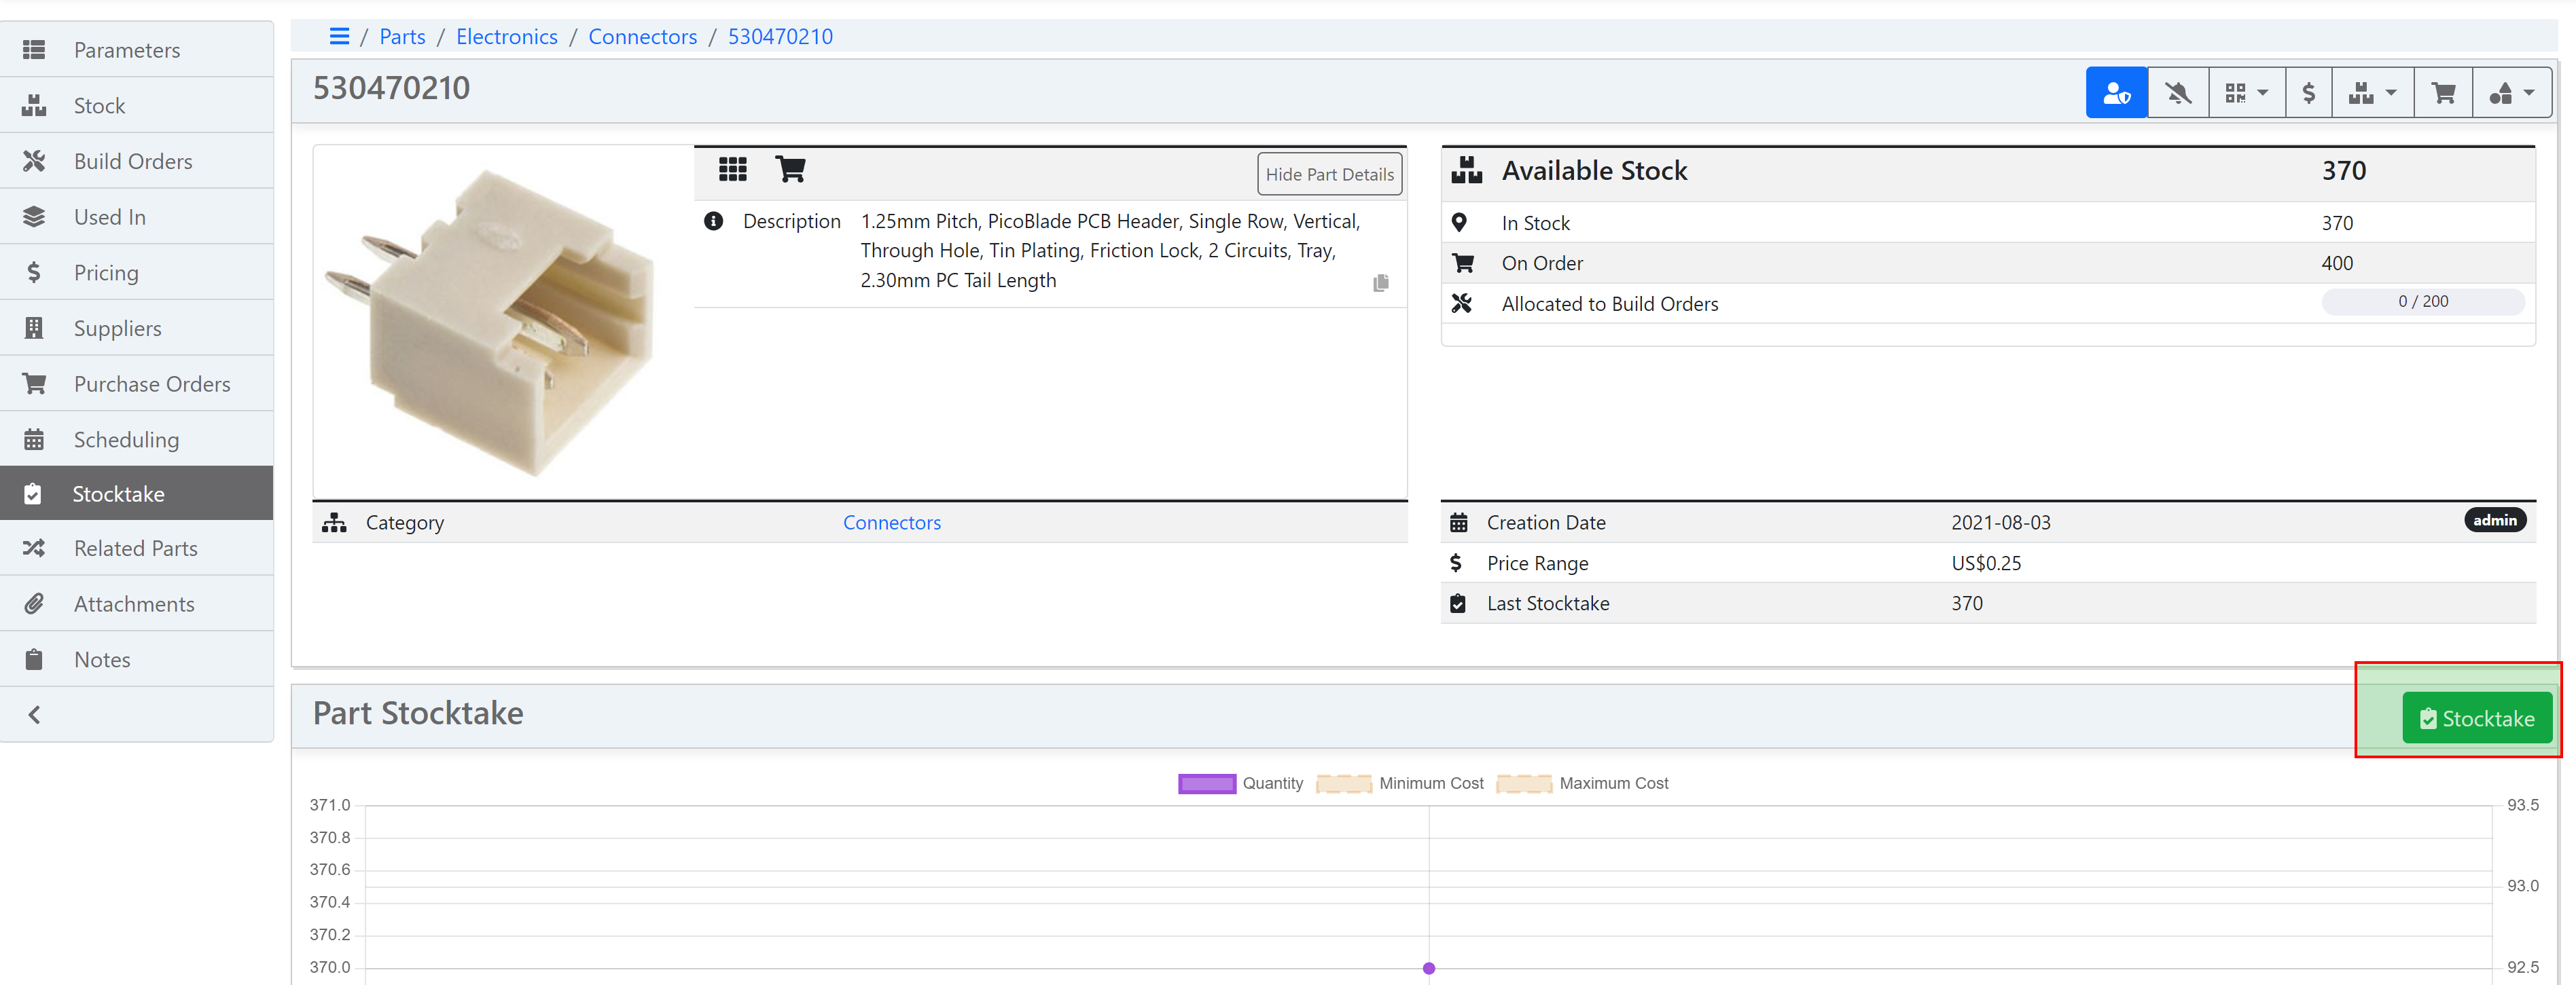Click the grid icon above description

pyautogui.click(x=732, y=170)
